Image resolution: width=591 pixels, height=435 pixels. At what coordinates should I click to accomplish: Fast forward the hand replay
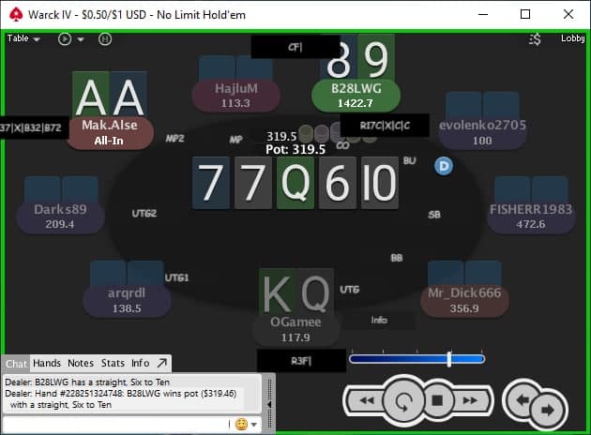tap(470, 400)
